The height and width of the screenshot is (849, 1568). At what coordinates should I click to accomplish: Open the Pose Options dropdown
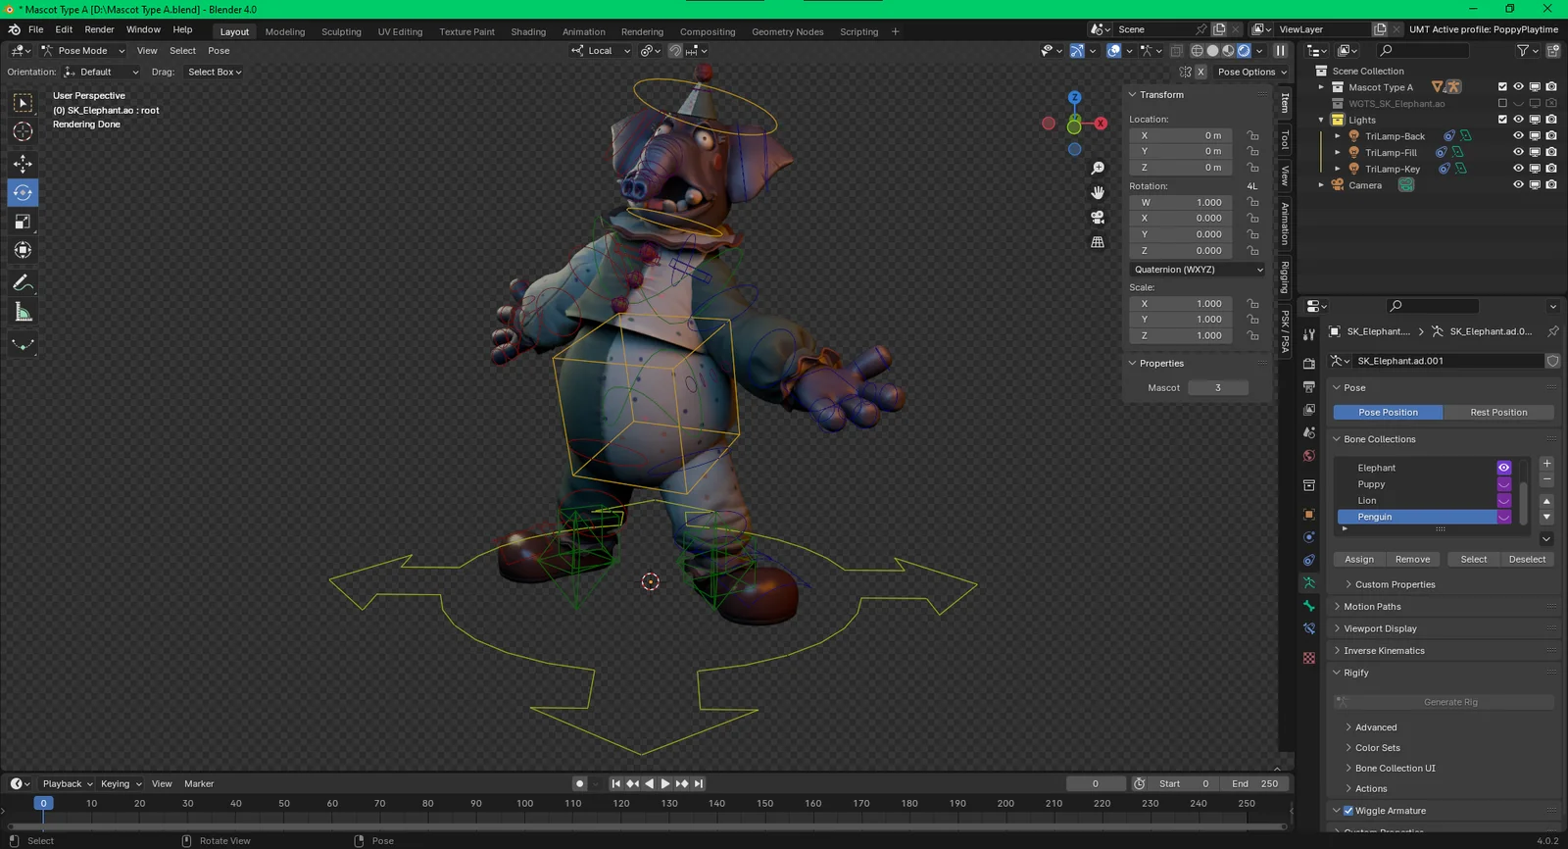[x=1251, y=72]
